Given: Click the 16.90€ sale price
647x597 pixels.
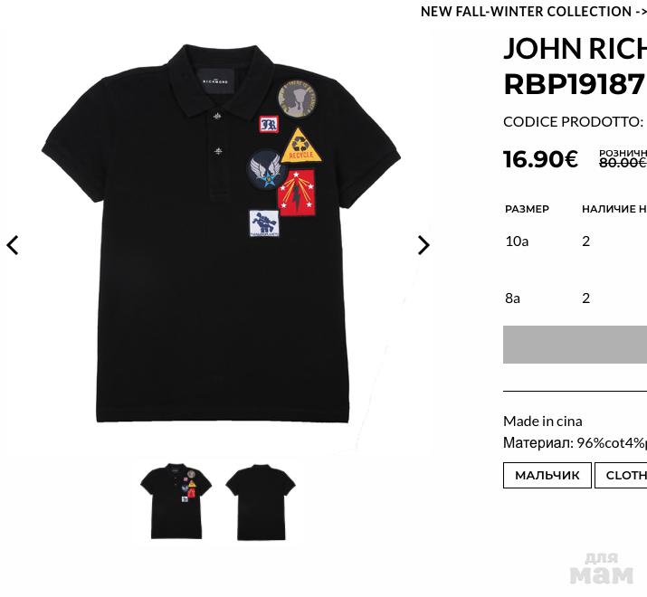Looking at the screenshot, I should click(x=540, y=159).
